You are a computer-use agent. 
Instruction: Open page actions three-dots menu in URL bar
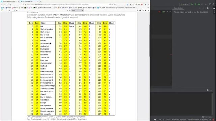coord(110,4)
